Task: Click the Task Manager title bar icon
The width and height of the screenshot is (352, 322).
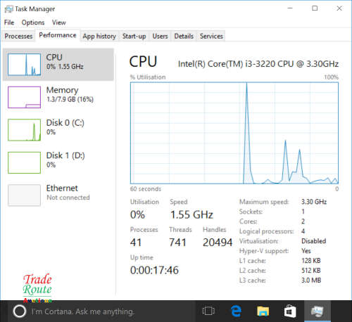Action: 8,9
